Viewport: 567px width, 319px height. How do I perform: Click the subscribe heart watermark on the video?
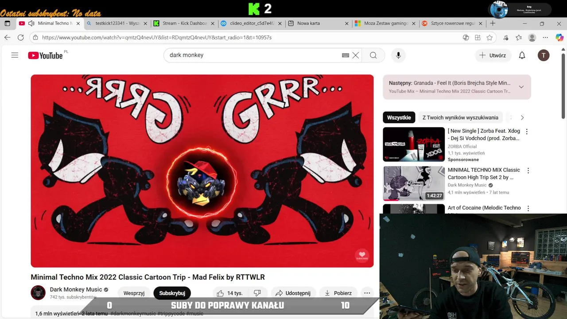(x=362, y=256)
